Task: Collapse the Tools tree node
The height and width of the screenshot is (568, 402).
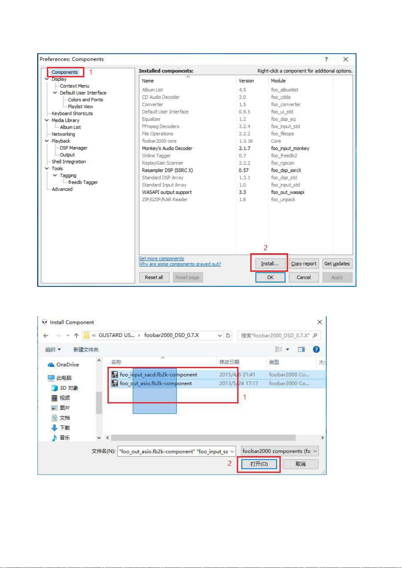Action: tap(47, 169)
